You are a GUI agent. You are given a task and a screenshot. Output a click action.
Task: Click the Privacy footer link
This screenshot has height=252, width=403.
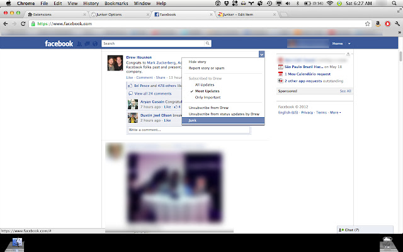point(307,113)
